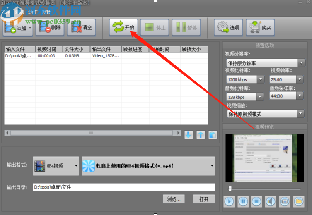Click the 输入文件 column header

click(20, 49)
